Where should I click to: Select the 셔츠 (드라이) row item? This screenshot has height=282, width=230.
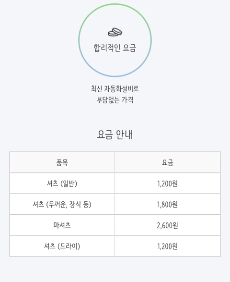pyautogui.click(x=62, y=246)
